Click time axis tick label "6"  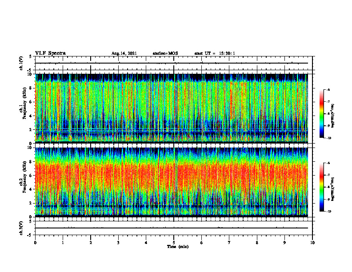pyautogui.click(x=202, y=243)
